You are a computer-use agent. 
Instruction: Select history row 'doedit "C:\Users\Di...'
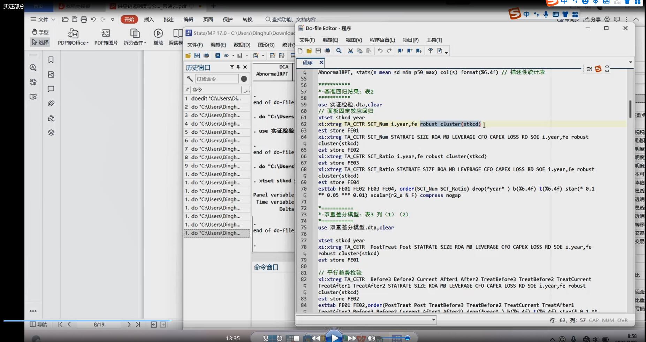[x=217, y=98]
